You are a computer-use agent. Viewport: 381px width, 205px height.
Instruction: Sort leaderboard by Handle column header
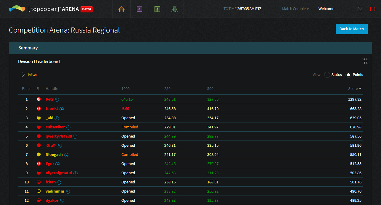52,88
